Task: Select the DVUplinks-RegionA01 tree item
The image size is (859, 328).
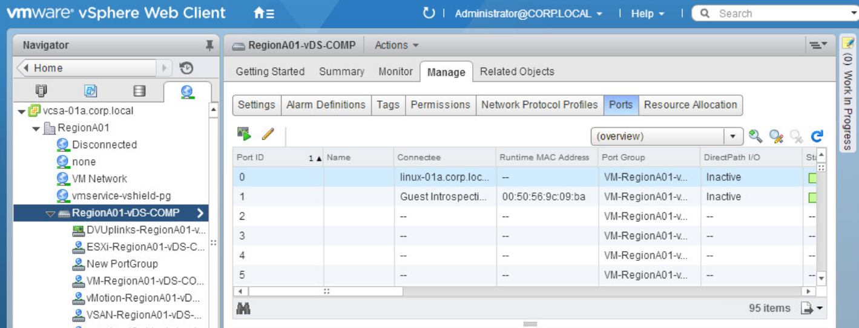Action: pos(146,230)
